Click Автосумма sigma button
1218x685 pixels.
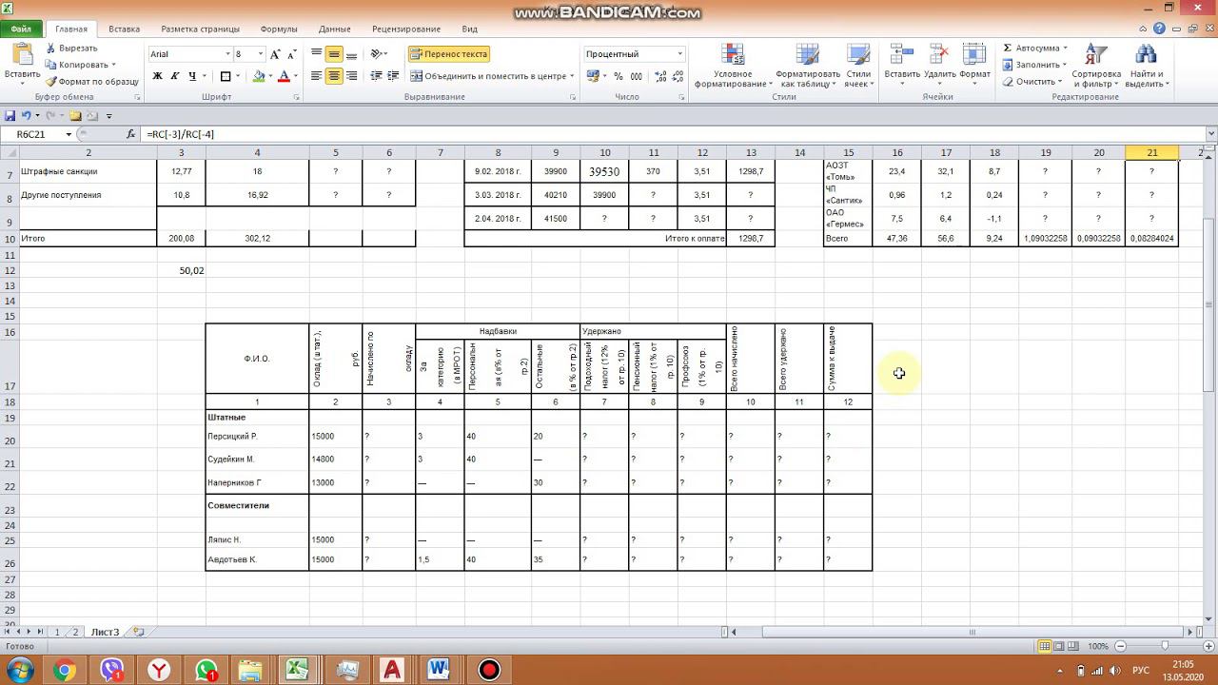[1034, 48]
